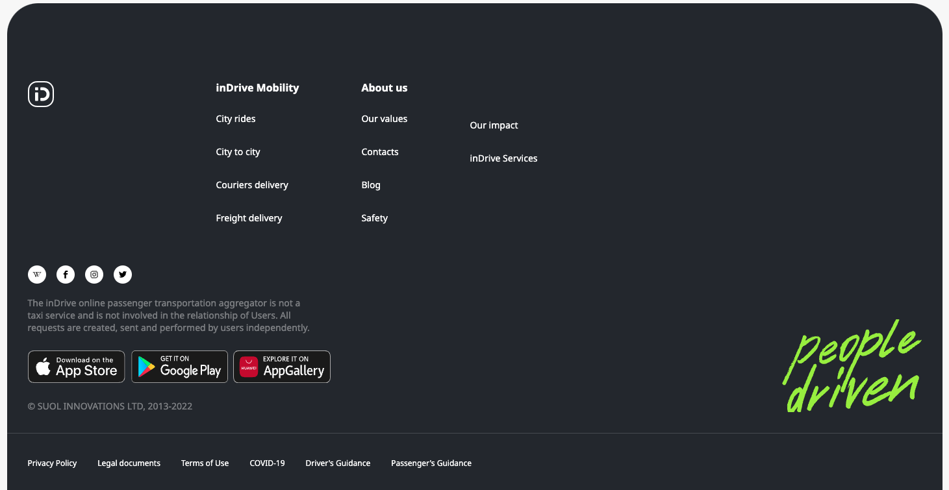The image size is (949, 490).
Task: Open the Wikipedia social icon
Action: point(37,275)
